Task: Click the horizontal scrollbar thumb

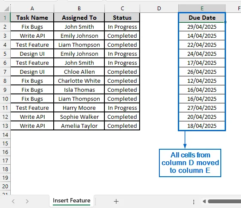Action: 224,201
